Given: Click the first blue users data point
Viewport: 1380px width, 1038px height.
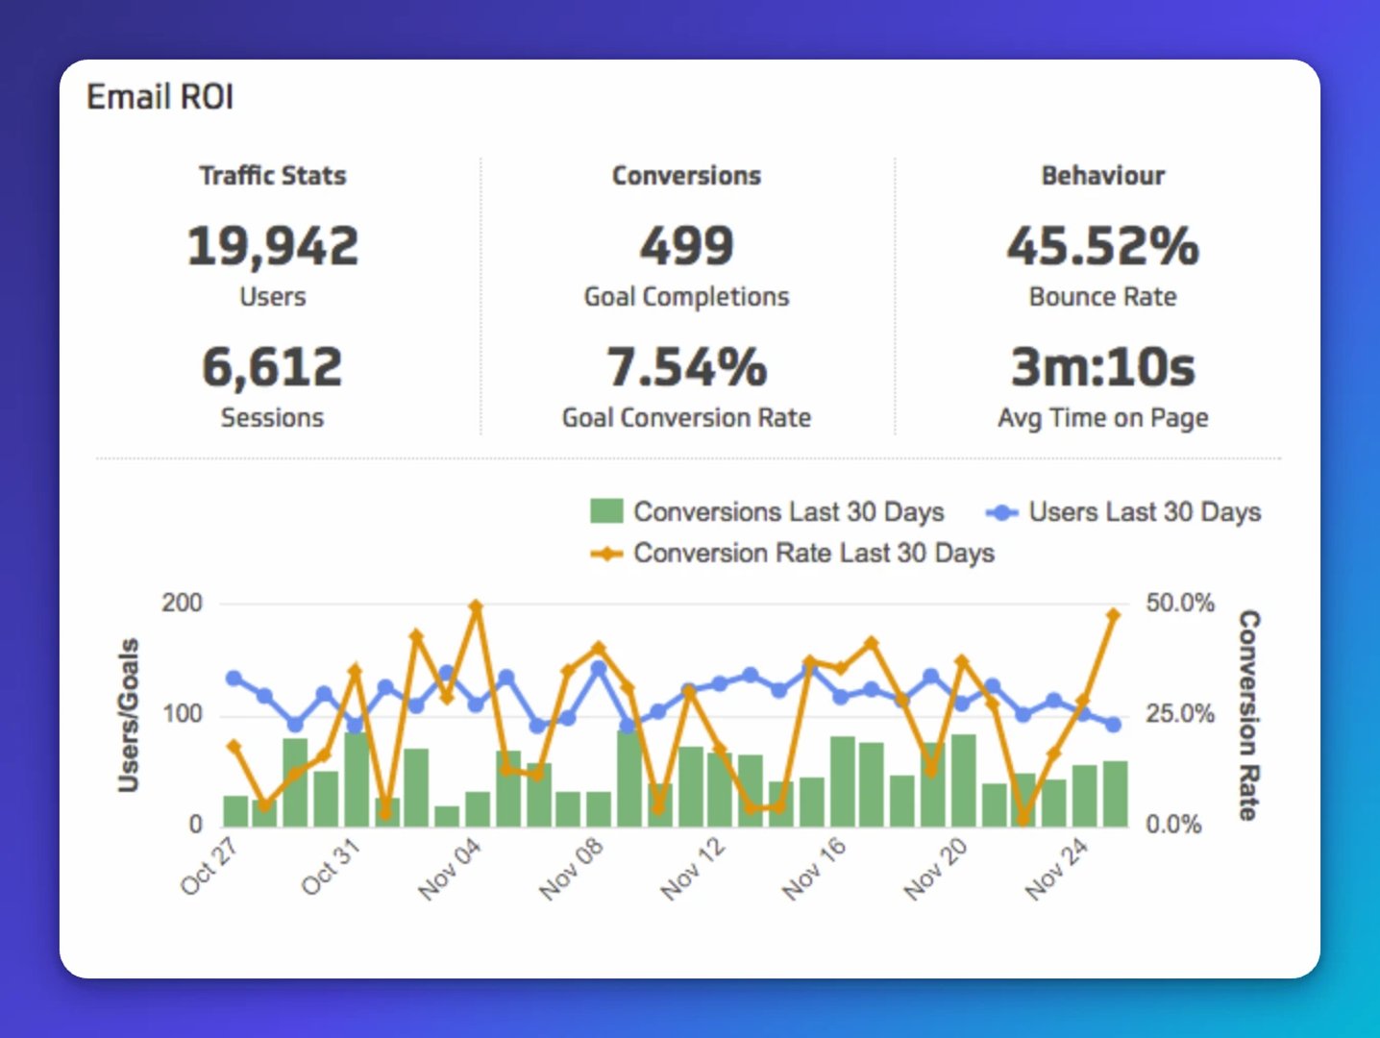Looking at the screenshot, I should 234,679.
